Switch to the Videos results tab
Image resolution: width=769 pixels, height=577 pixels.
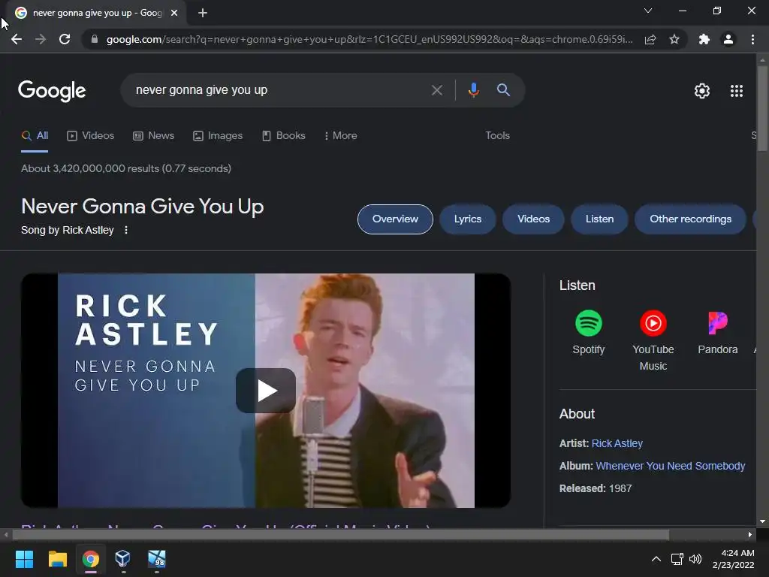click(x=91, y=136)
